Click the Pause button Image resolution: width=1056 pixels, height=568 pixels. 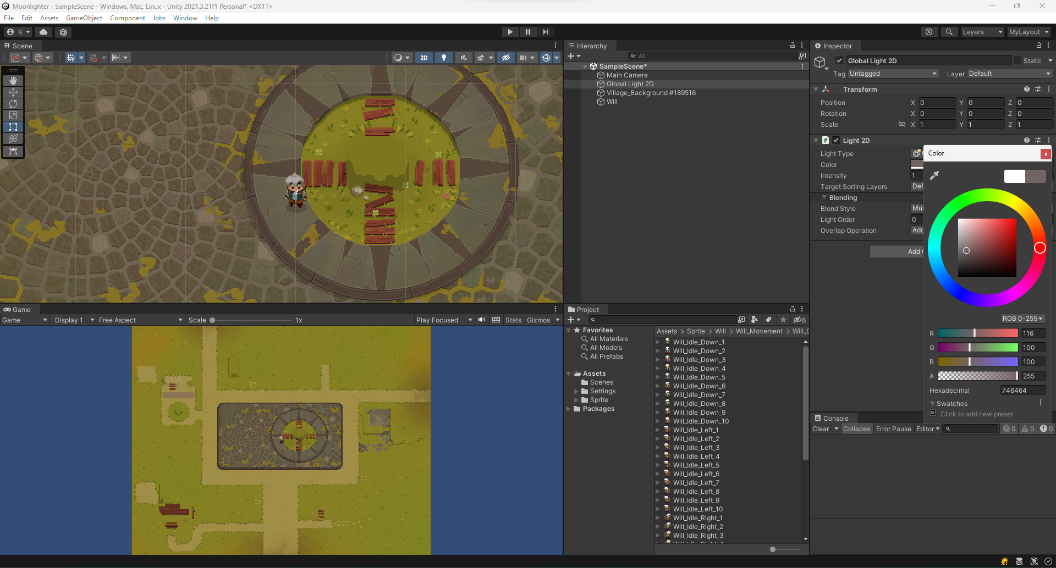tap(527, 32)
